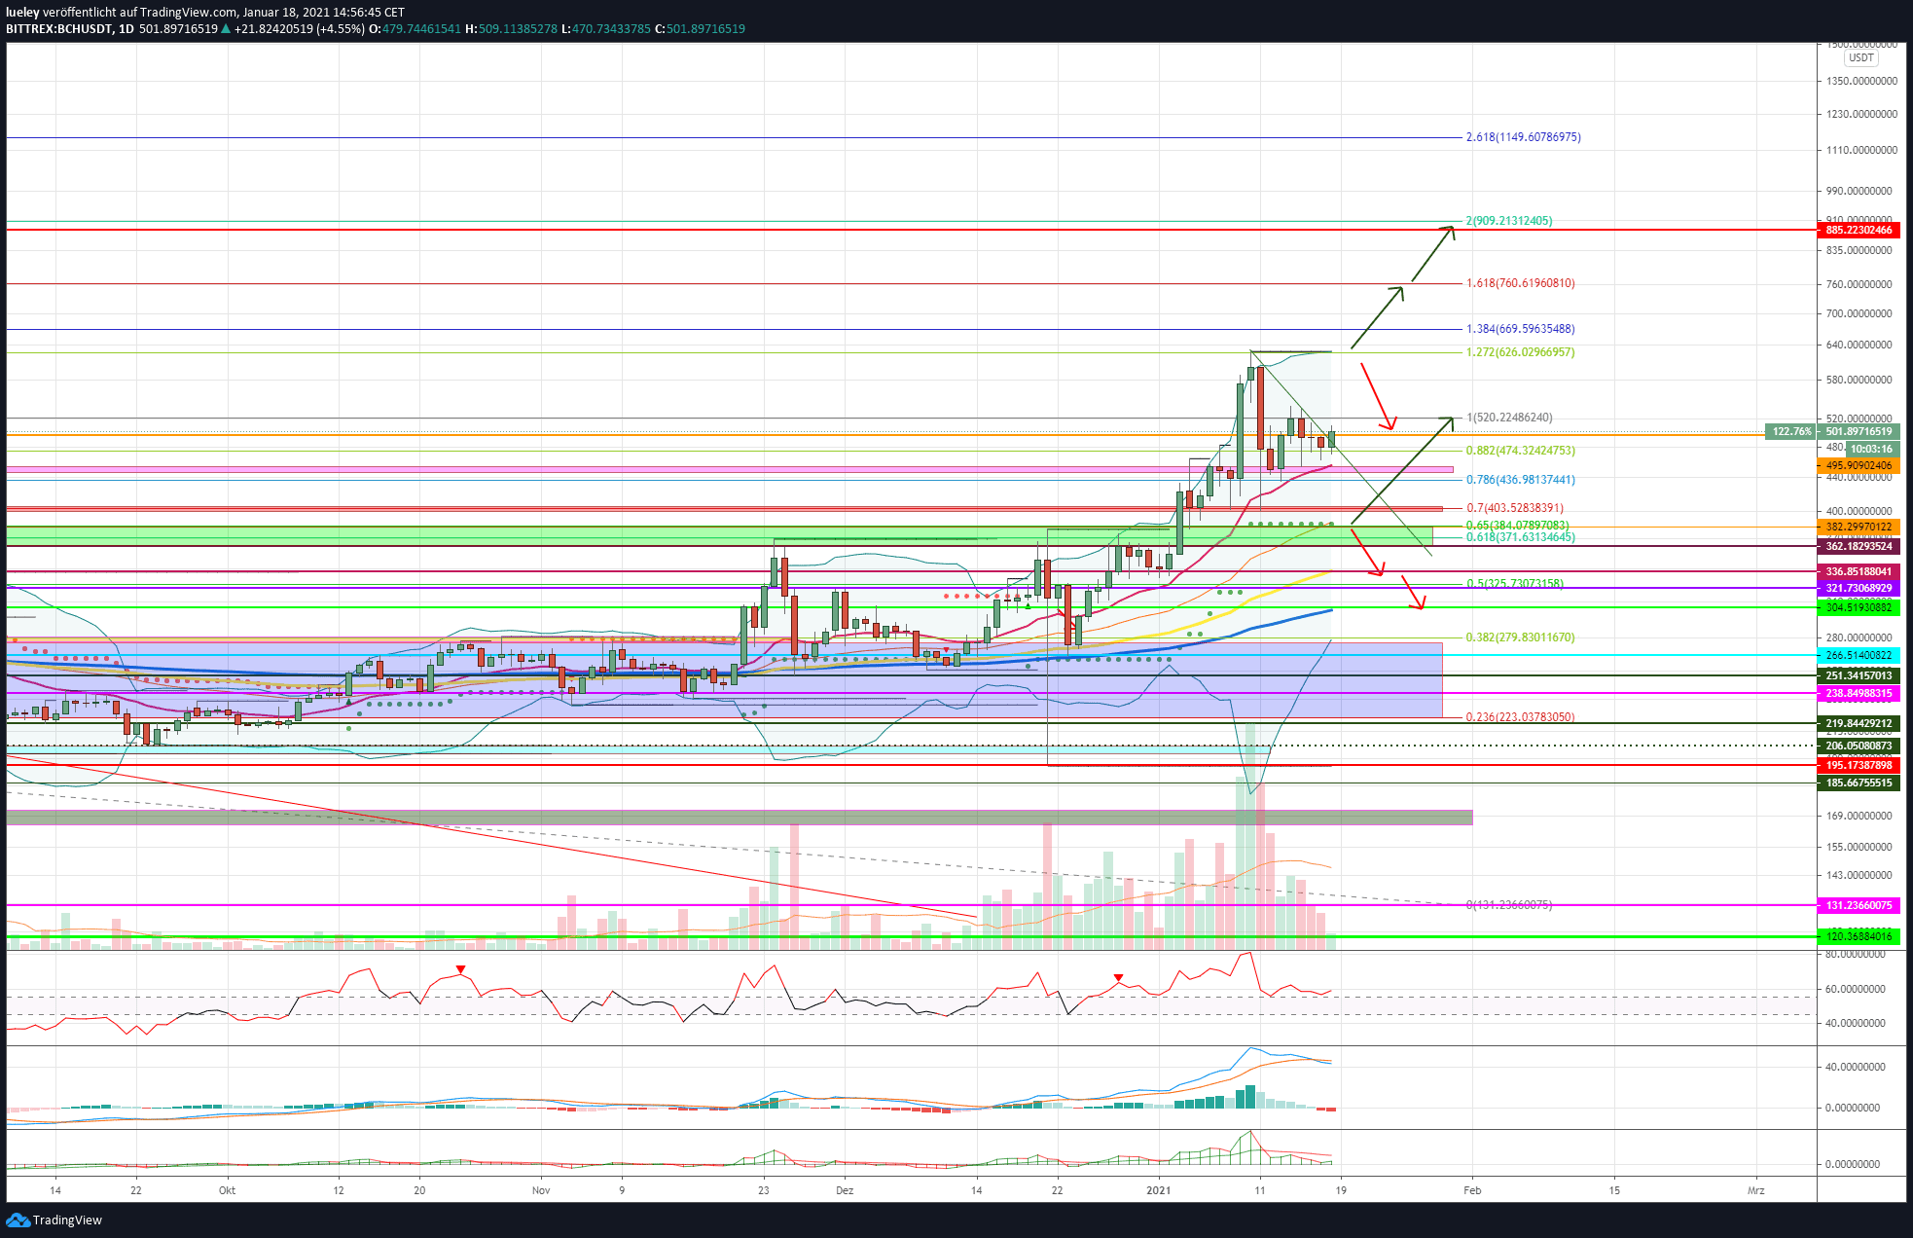Click the Nov date on time axis
The image size is (1913, 1238).
tap(541, 1190)
